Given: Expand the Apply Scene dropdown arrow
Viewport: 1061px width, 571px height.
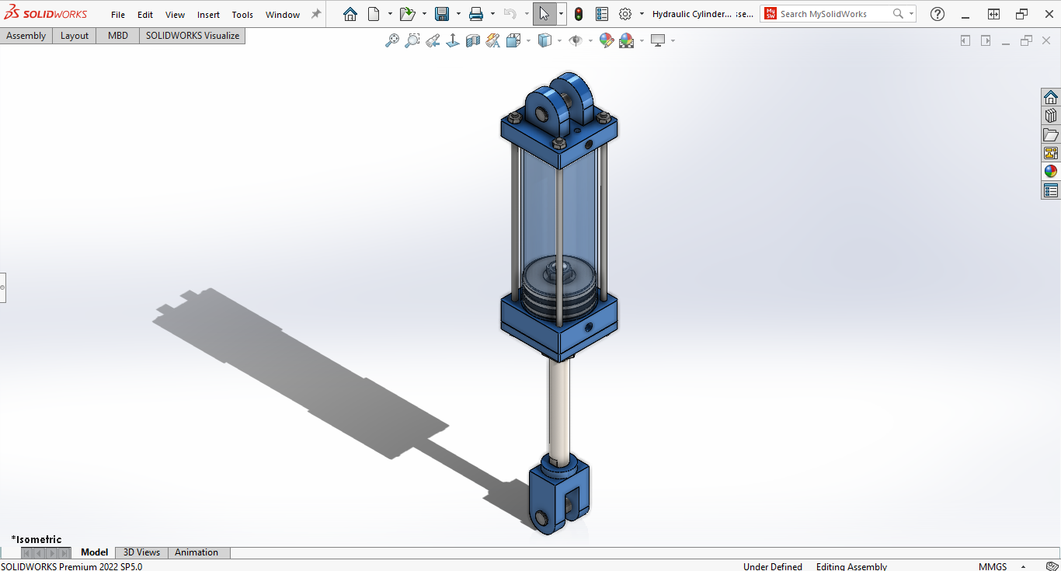Looking at the screenshot, I should coord(642,40).
